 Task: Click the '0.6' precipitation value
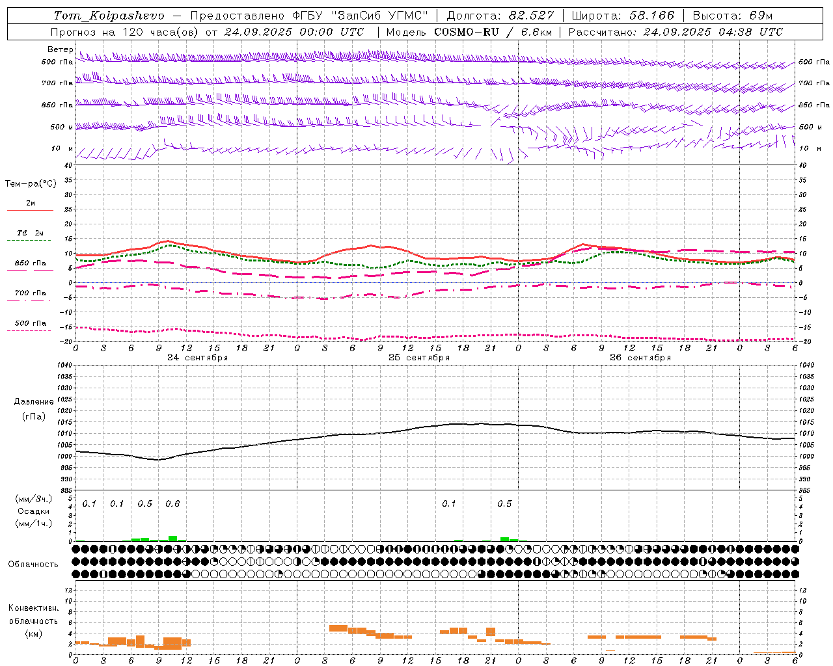pyautogui.click(x=172, y=504)
